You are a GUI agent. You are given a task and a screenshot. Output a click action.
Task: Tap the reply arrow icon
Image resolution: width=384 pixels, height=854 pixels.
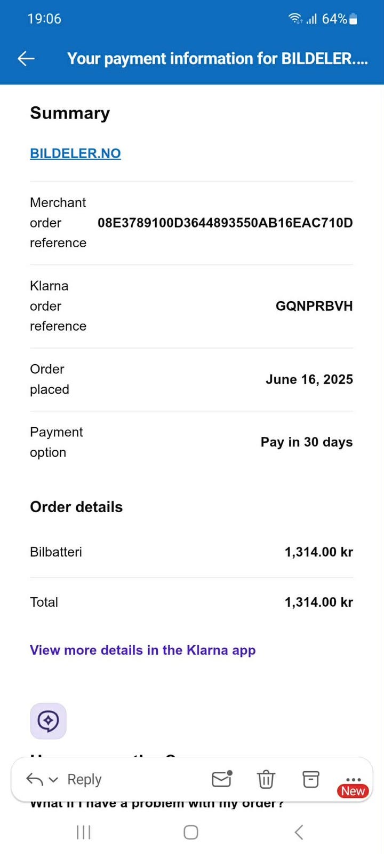pyautogui.click(x=35, y=780)
